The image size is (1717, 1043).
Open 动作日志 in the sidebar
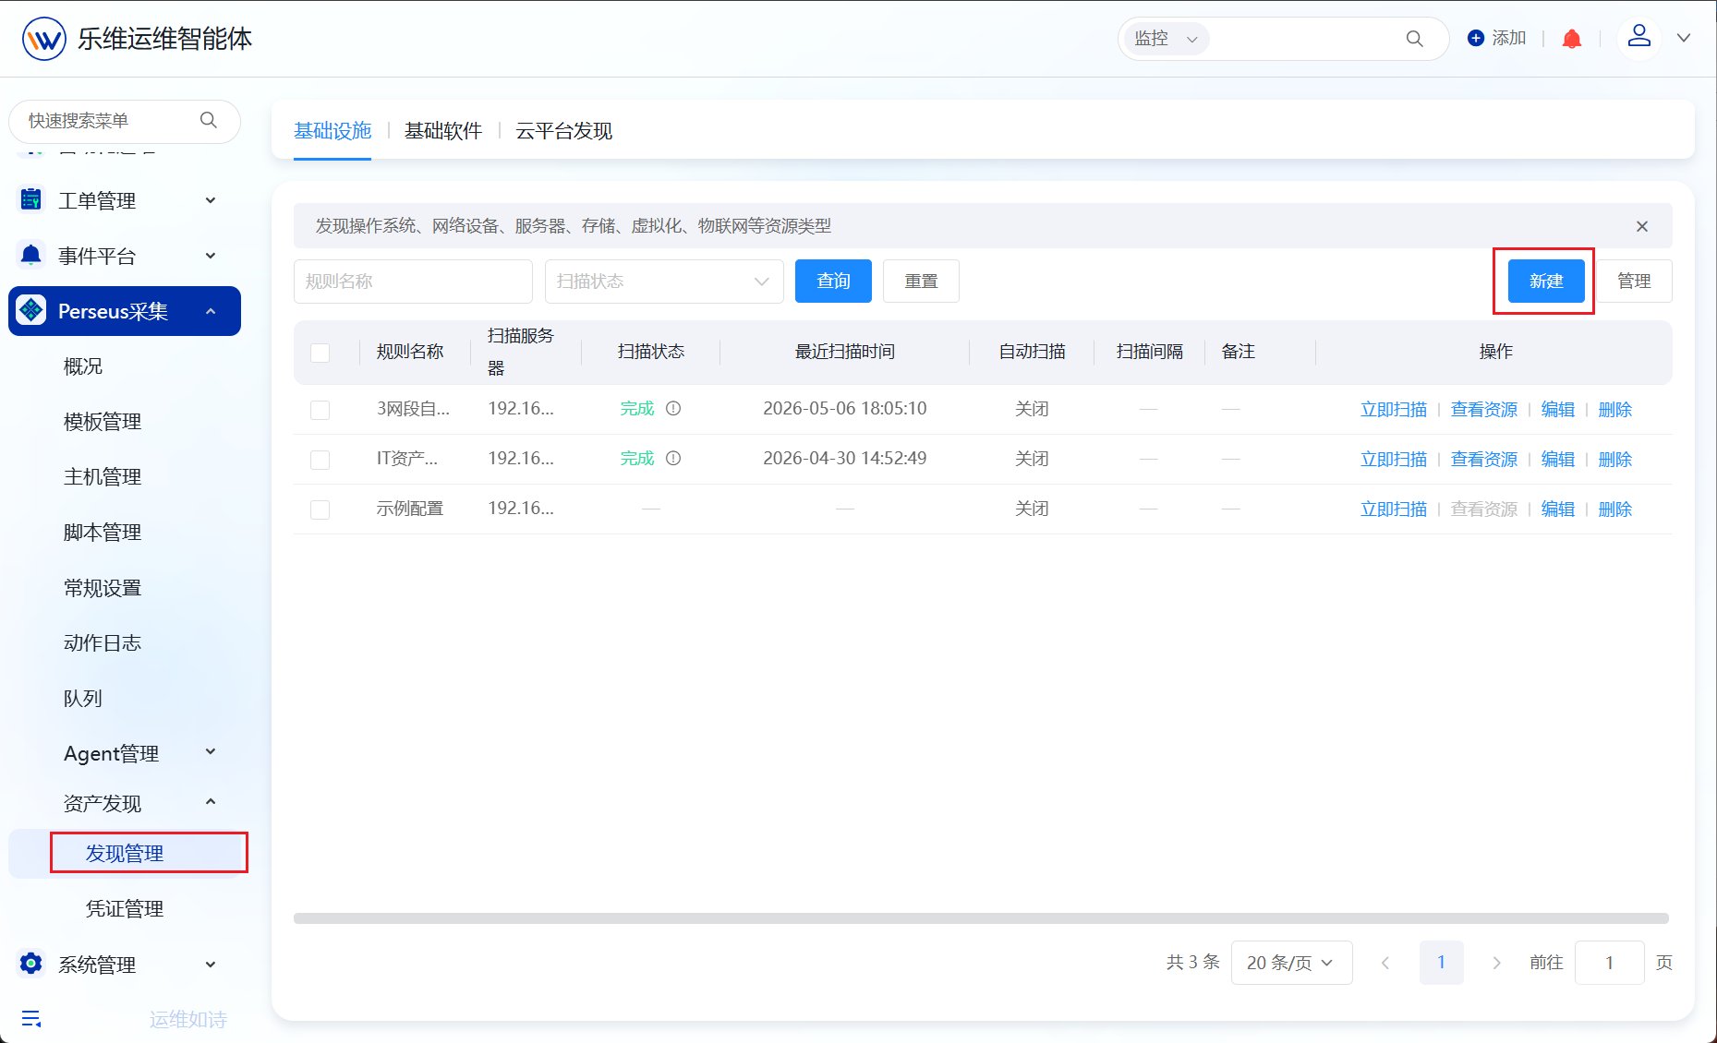click(x=103, y=643)
